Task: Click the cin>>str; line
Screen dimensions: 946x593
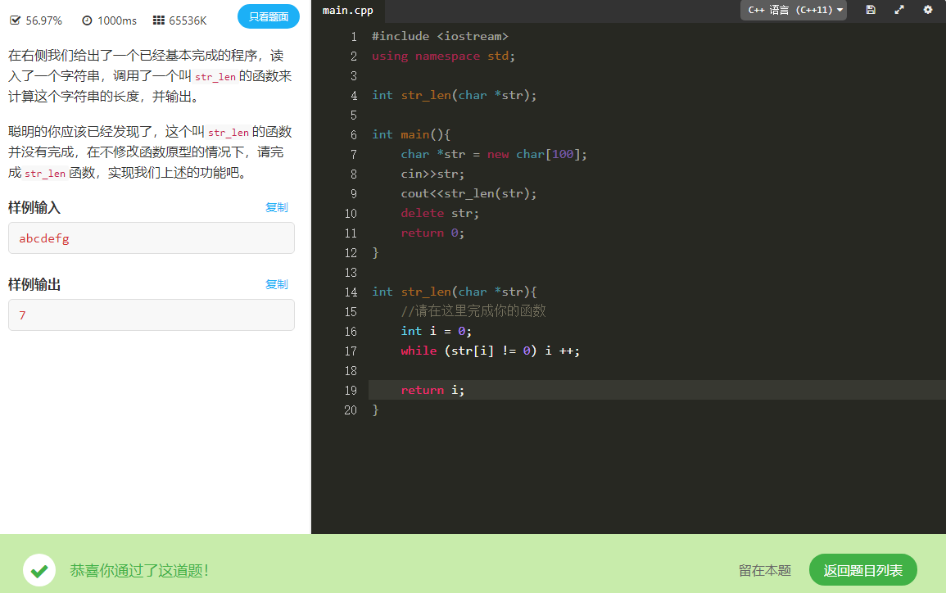Action: pyautogui.click(x=432, y=174)
